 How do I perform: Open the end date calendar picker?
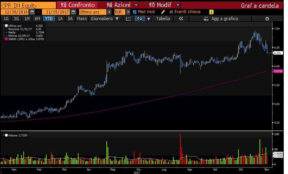[73, 12]
